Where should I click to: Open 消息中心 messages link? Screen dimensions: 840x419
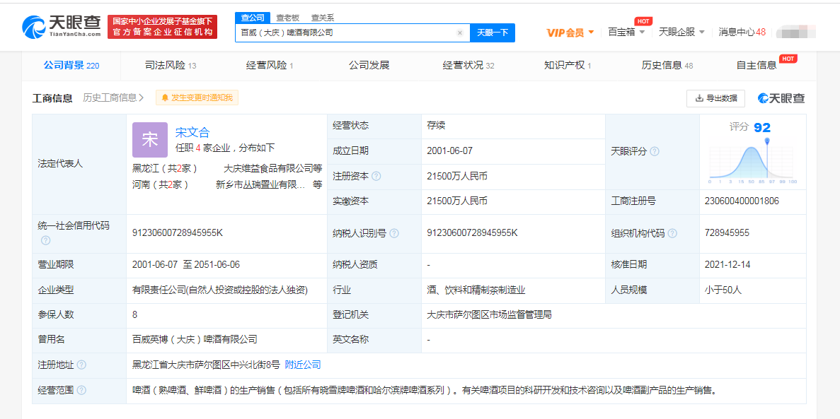point(742,32)
